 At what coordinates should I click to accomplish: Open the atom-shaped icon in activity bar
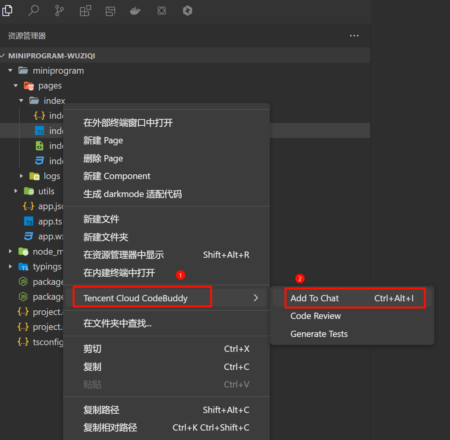[x=162, y=11]
